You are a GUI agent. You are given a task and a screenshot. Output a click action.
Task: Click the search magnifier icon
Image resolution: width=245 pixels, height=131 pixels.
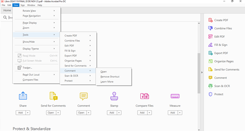[5, 17]
